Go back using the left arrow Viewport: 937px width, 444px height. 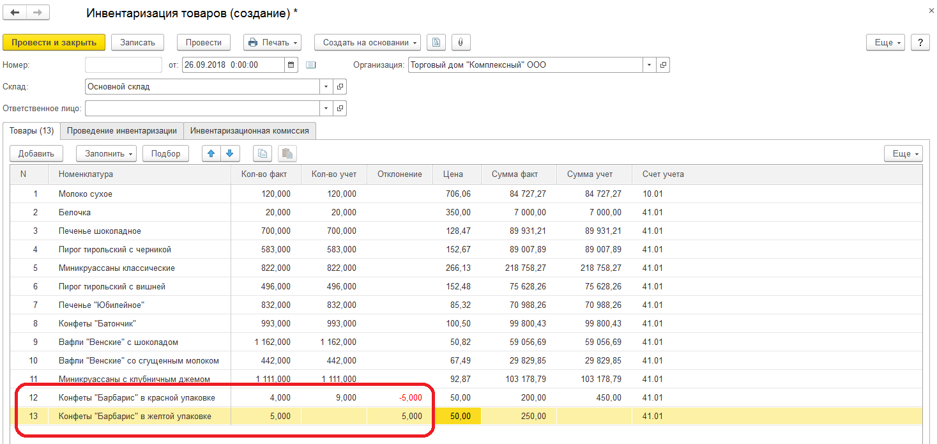pos(15,13)
